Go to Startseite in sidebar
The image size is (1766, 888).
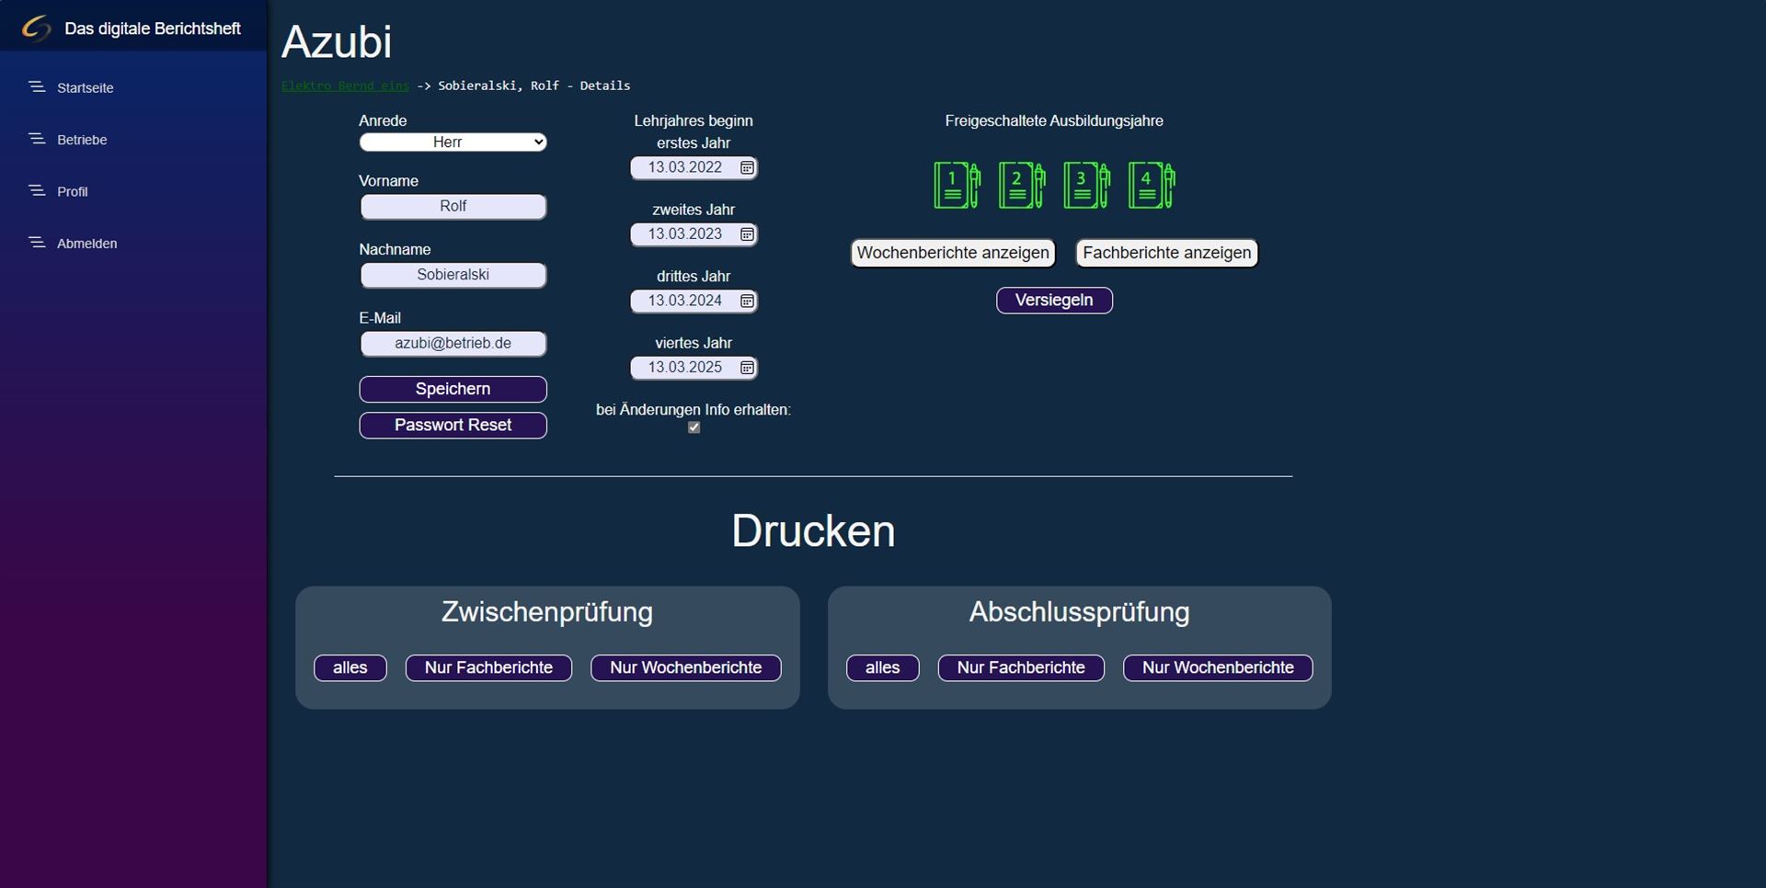click(86, 88)
